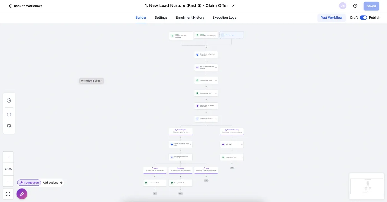Viewport: 387px width, 202px height.
Task: Add a sticky note from left toolbar
Action: [x=9, y=126]
